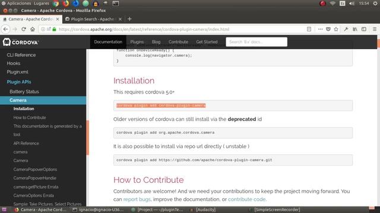Open a new browser tab
The height and width of the screenshot is (213, 380).
coord(129,19)
